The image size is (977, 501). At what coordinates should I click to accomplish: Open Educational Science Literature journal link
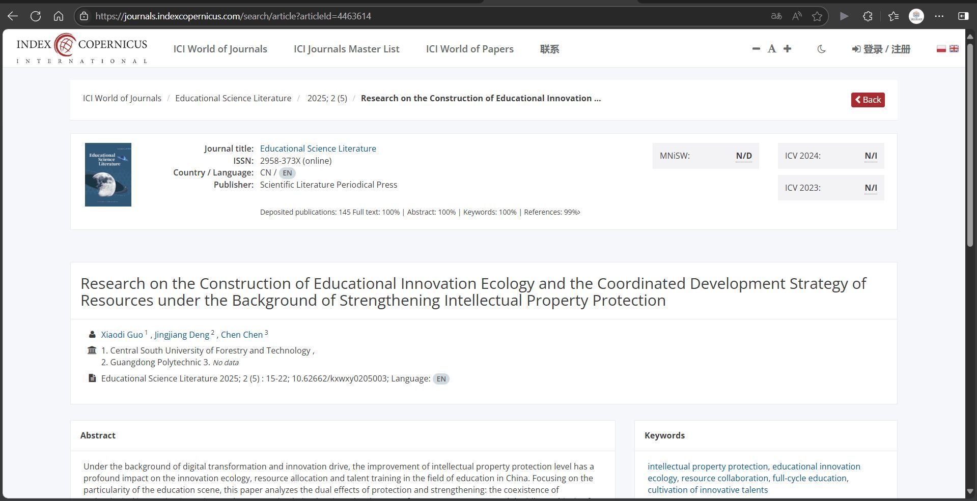[x=318, y=149]
